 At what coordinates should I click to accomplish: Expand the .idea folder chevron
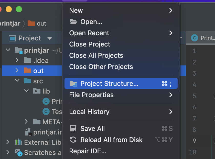point(17,60)
